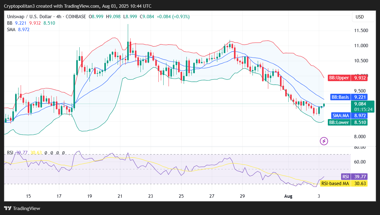Select the RSI 39.77 value label
Image resolution: width=380 pixels, height=215 pixels.
pyautogui.click(x=354, y=176)
